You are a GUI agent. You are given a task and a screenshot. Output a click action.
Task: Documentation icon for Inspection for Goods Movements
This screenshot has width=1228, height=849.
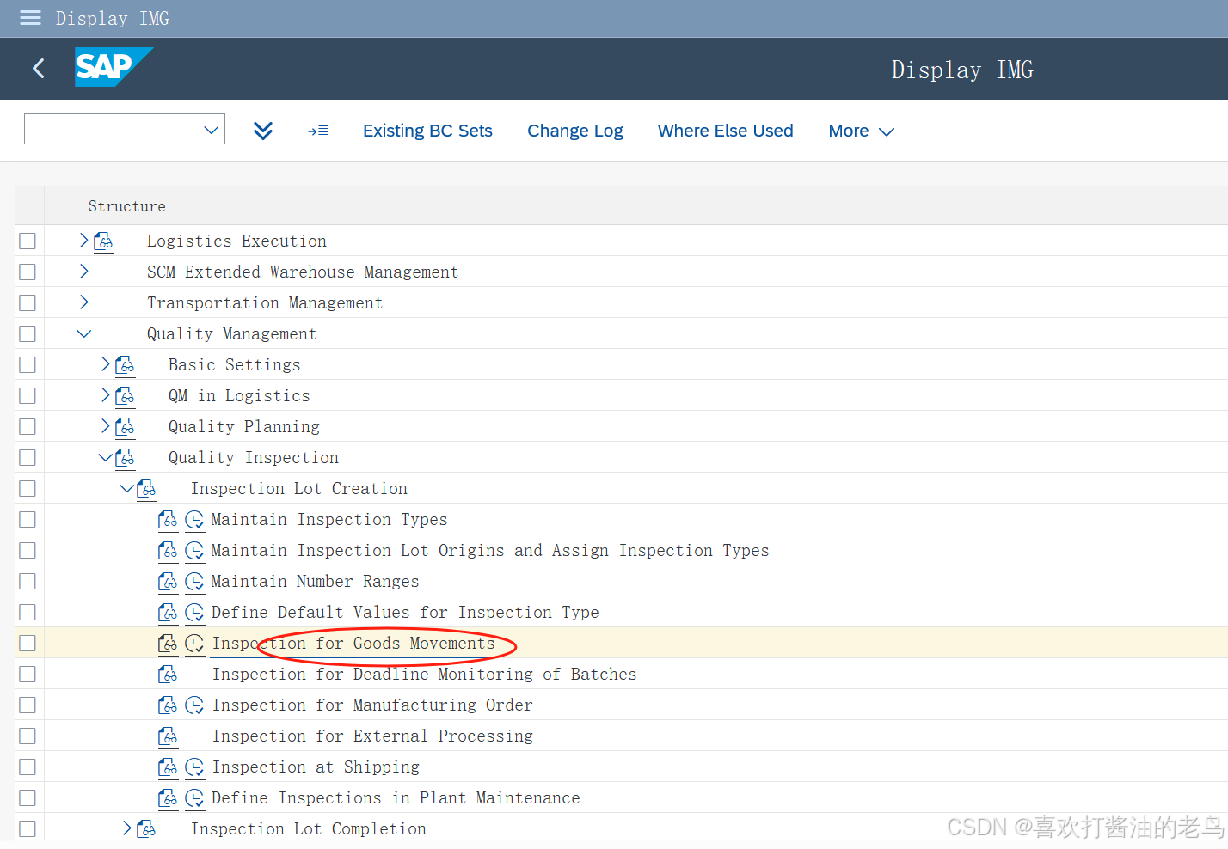tap(168, 644)
